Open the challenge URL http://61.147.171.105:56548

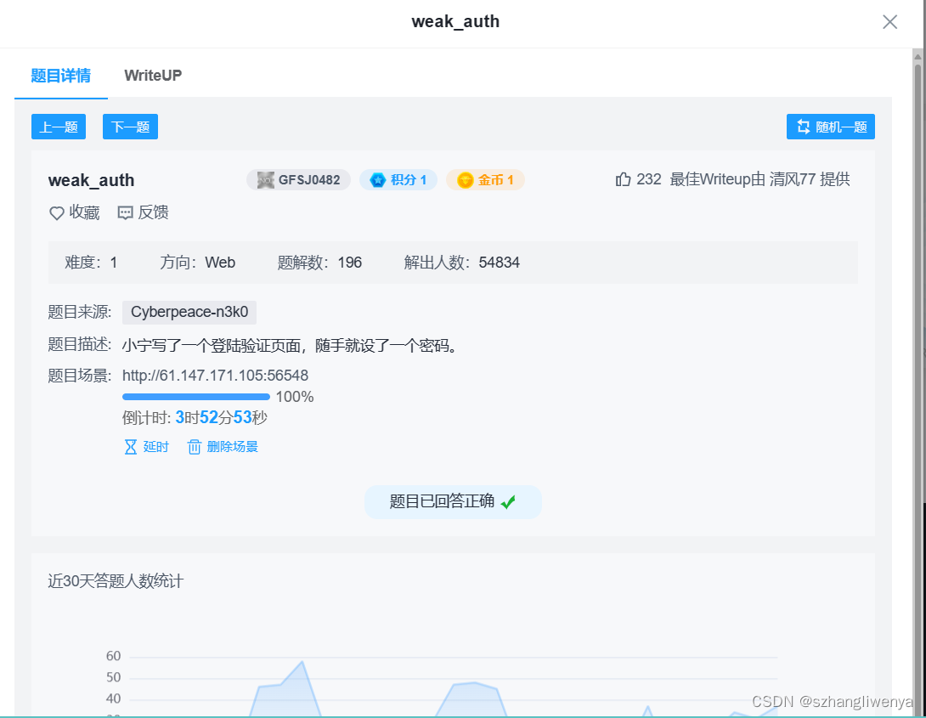pos(217,375)
